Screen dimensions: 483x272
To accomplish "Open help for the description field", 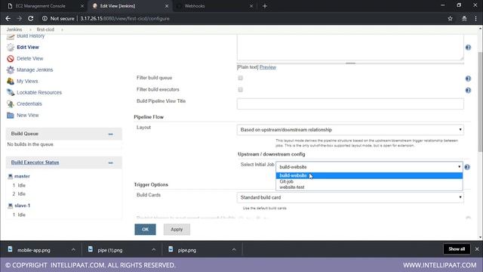I will tap(468, 48).
